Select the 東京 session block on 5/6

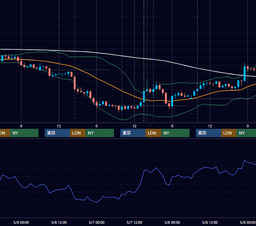(57, 133)
